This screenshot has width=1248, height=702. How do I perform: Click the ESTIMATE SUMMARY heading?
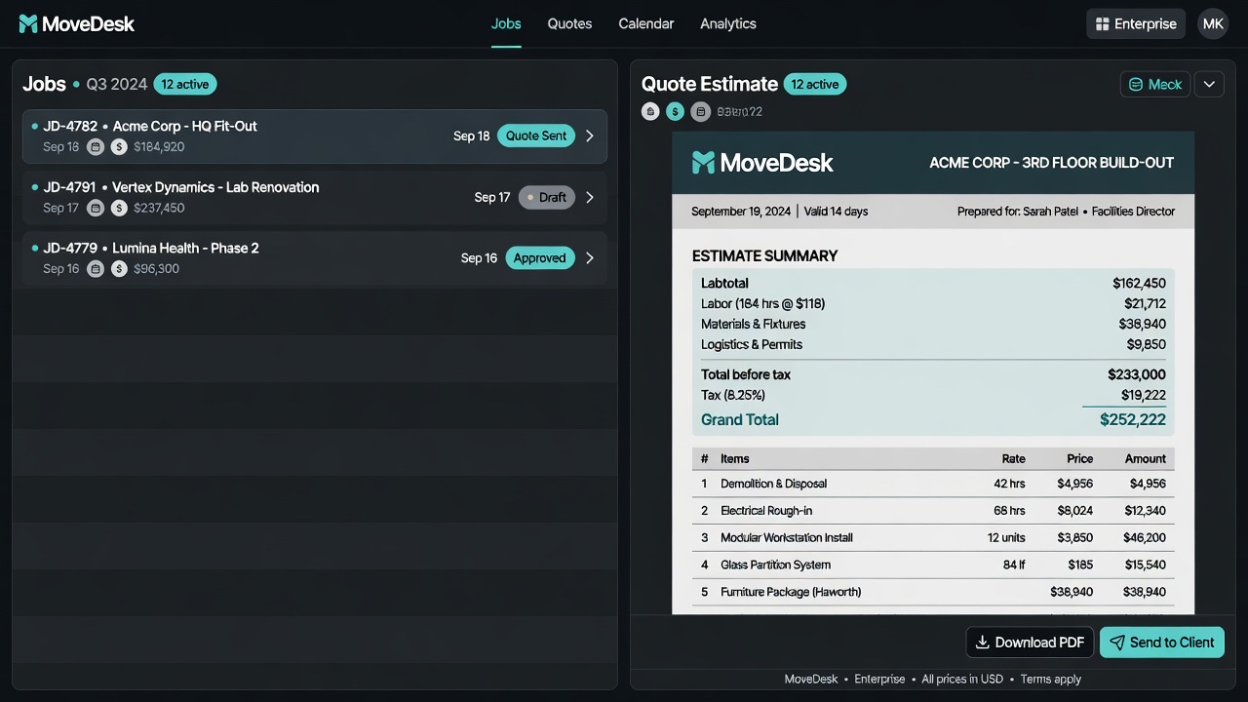[x=764, y=255]
